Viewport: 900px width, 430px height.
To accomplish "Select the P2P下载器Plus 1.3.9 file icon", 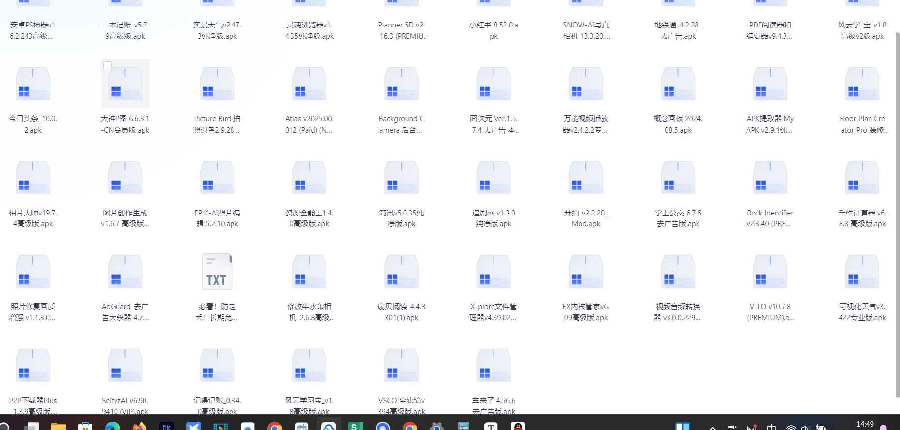I will 33,365.
